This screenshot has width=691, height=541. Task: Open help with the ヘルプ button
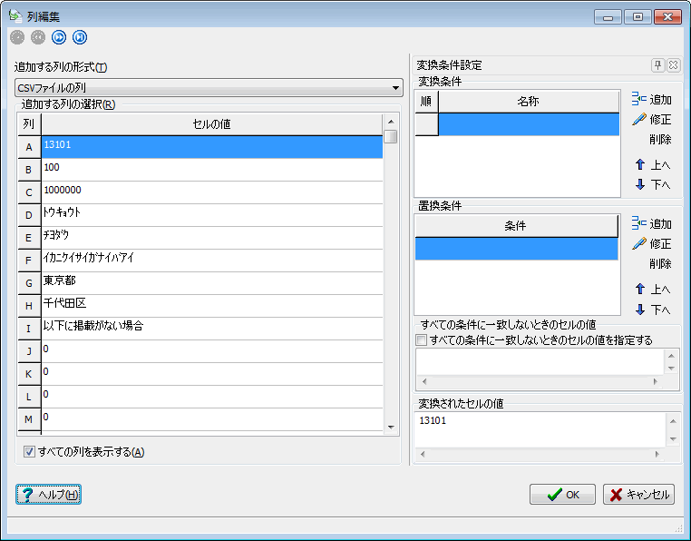[49, 495]
